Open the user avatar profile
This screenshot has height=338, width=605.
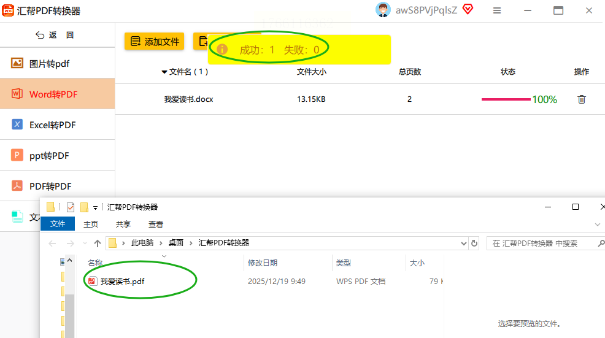coord(383,10)
